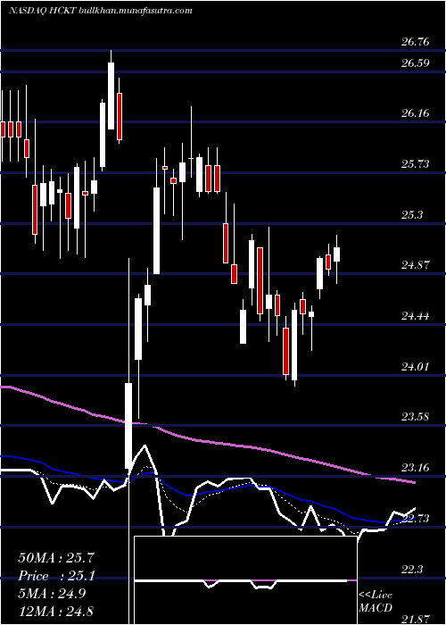Click the 50MA : 25.7 readout
The width and height of the screenshot is (446, 625).
[x=56, y=558]
